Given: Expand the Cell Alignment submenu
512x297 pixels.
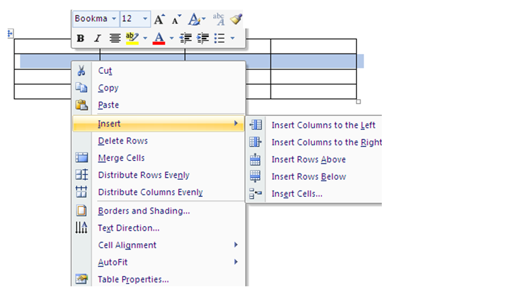Looking at the screenshot, I should click(127, 245).
